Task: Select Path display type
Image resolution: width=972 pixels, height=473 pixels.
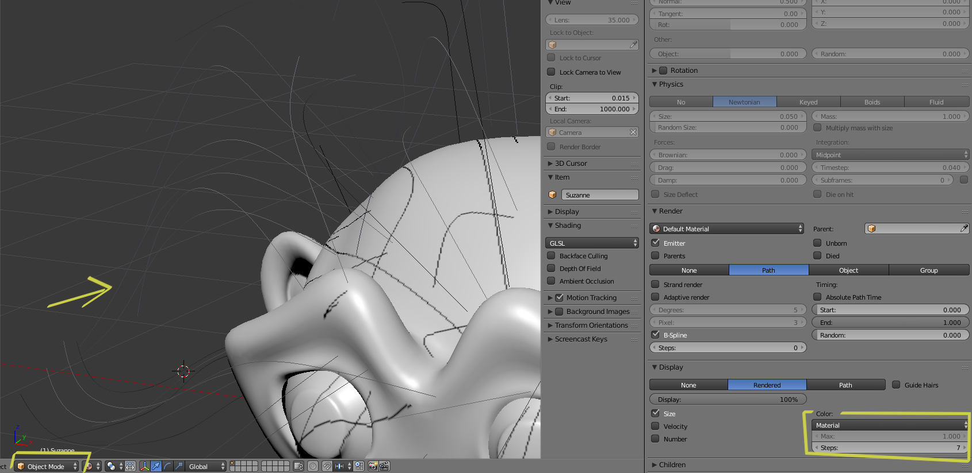Action: (846, 385)
